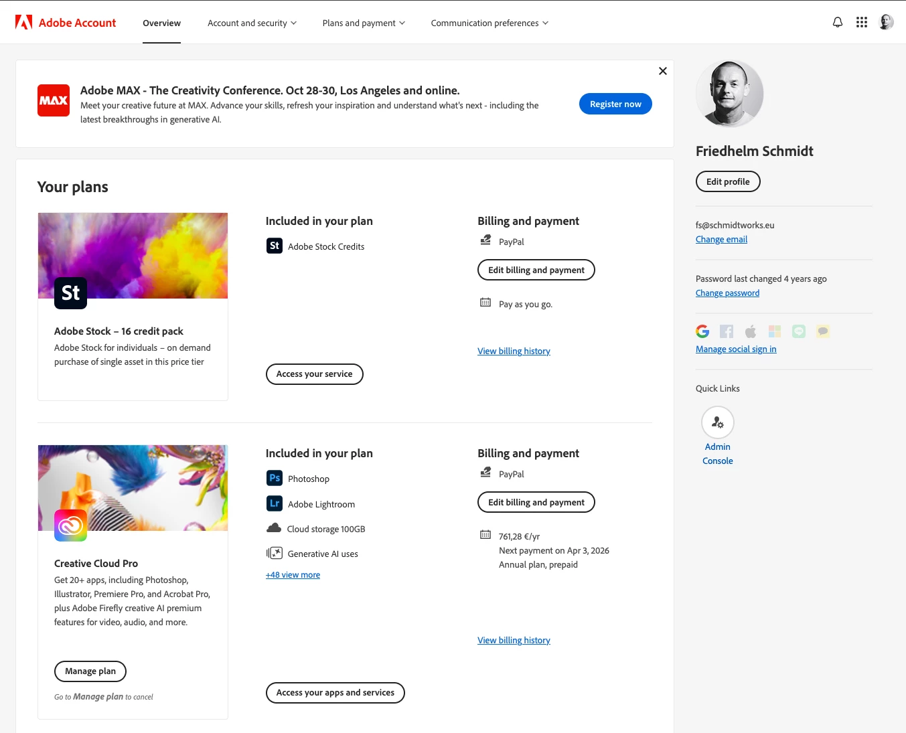Click the Google social sign-in icon

(x=702, y=331)
